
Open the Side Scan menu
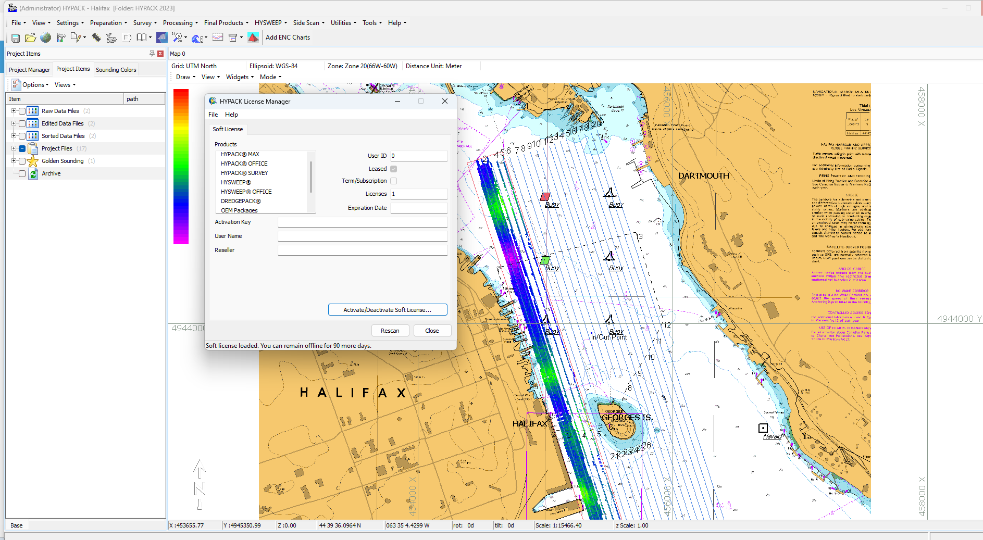(x=308, y=23)
